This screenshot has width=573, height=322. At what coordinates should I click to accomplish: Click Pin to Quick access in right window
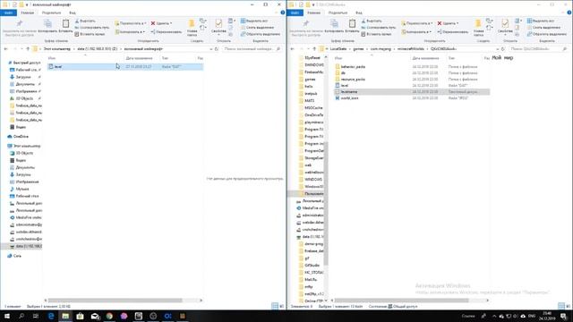pos(306,28)
